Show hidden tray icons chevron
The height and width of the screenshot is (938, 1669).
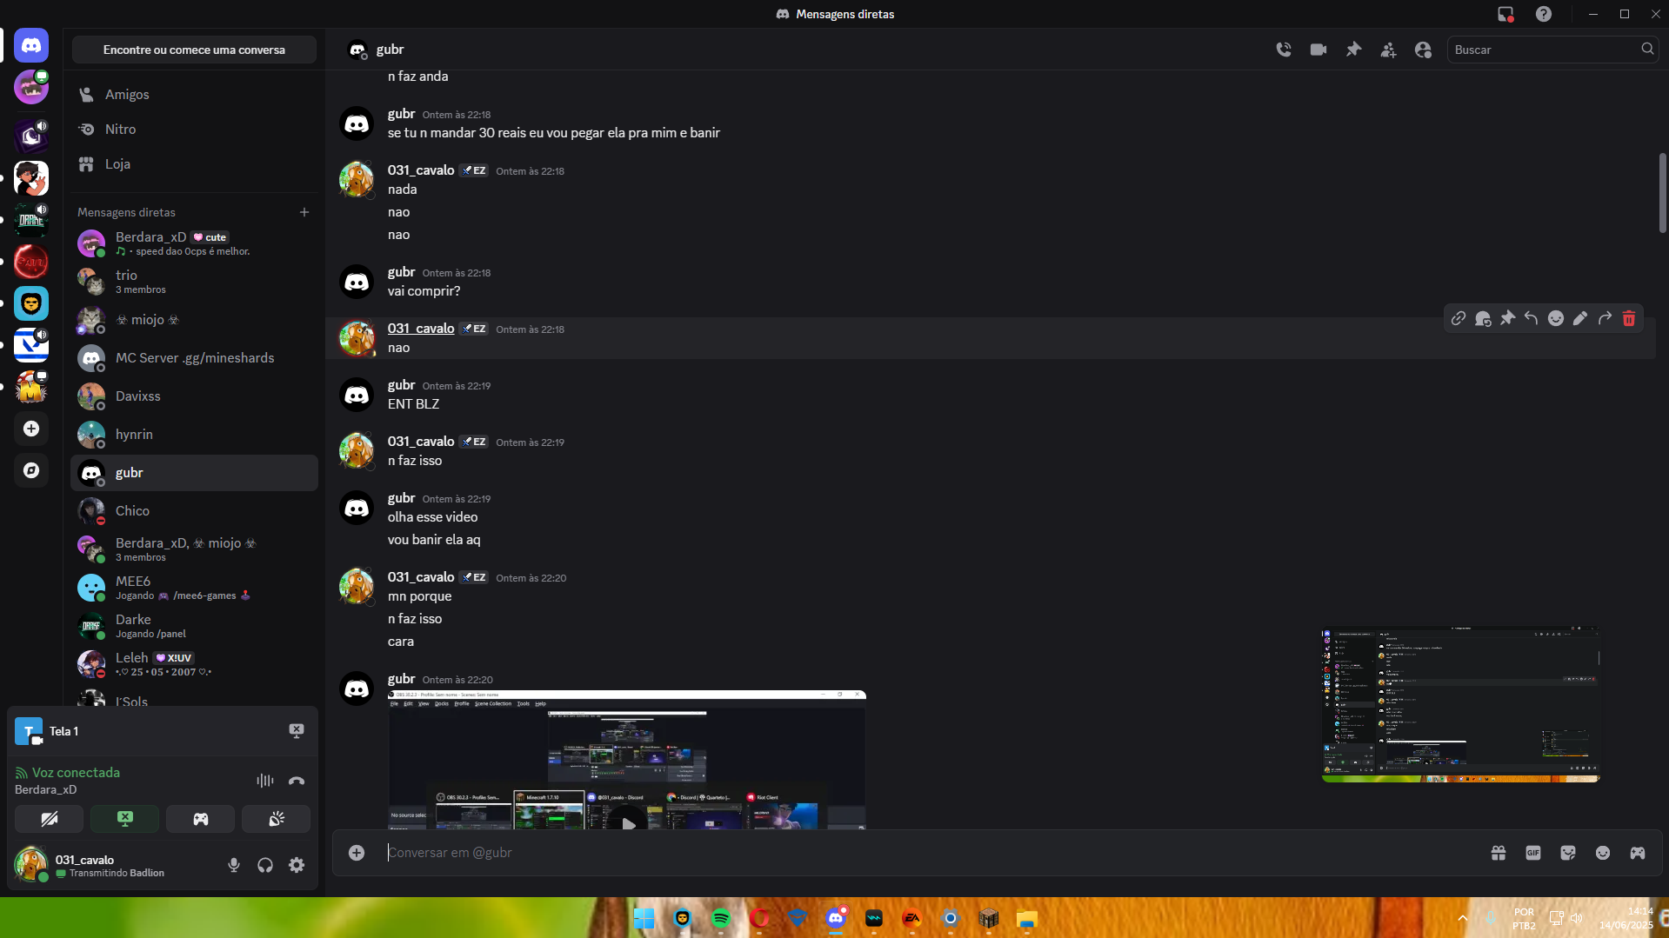(1463, 919)
